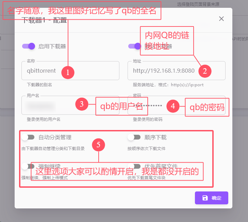This screenshot has height=222, width=248.
Task: Toggle the default downloader switch
Action: click(x=134, y=46)
